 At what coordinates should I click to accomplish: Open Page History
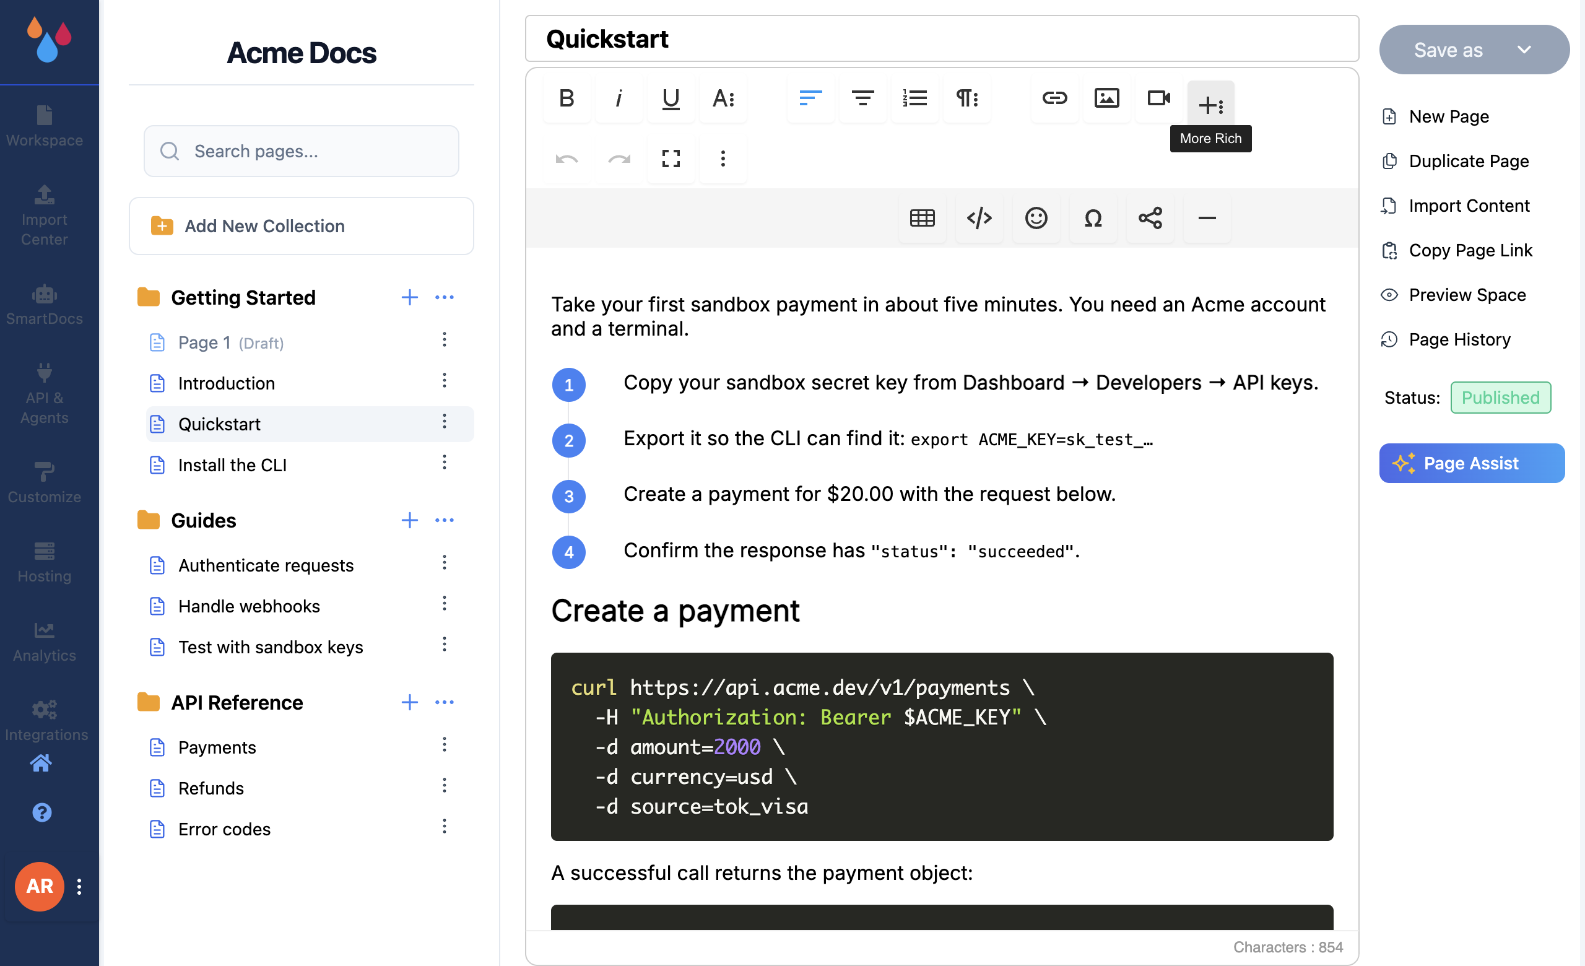[1446, 339]
